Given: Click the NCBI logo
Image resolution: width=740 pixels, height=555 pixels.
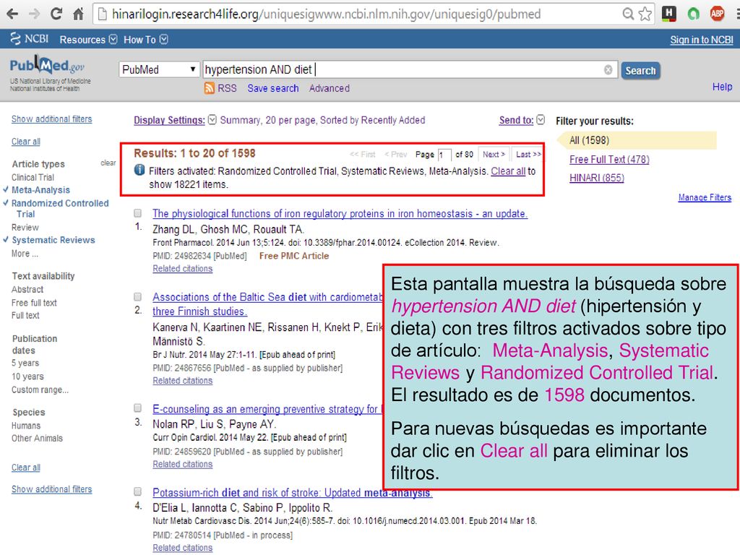Looking at the screenshot, I should [29, 39].
